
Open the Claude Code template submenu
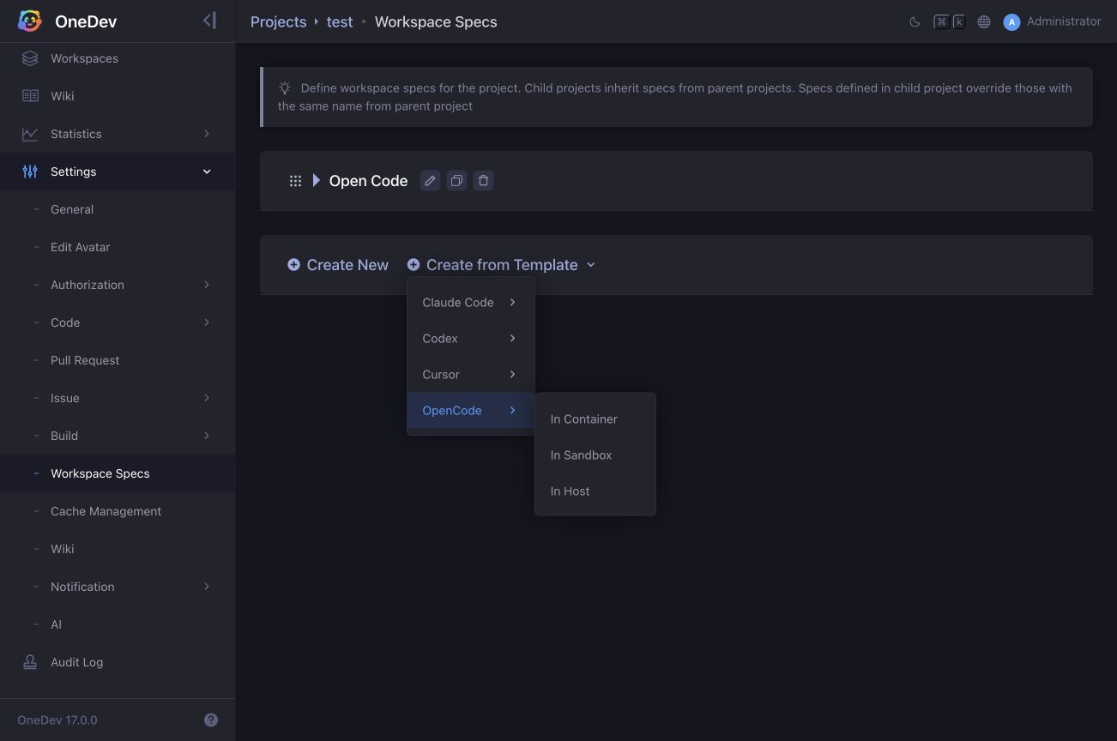point(470,303)
